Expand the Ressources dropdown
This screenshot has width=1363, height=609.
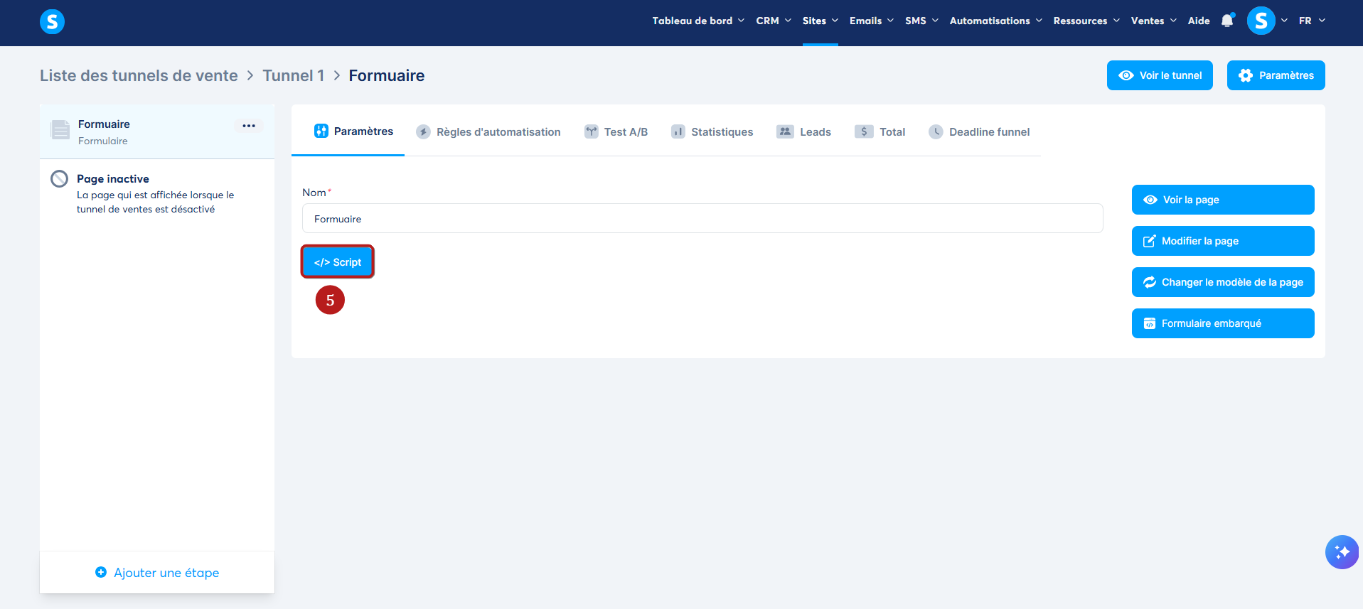tap(1087, 21)
